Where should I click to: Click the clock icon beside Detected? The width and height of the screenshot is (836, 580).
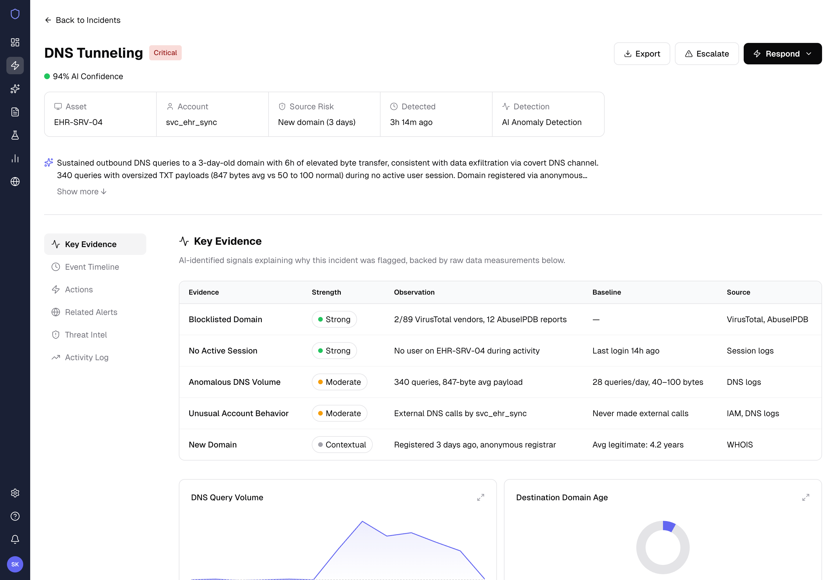coord(394,106)
